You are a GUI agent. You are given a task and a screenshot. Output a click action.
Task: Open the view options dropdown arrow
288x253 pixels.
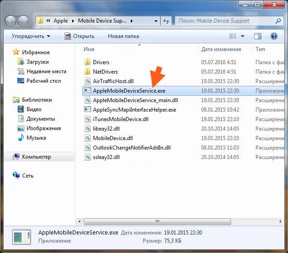[x=242, y=36]
